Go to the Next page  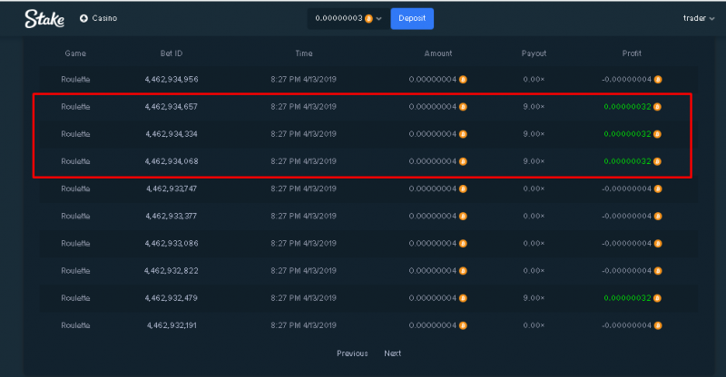pos(393,353)
